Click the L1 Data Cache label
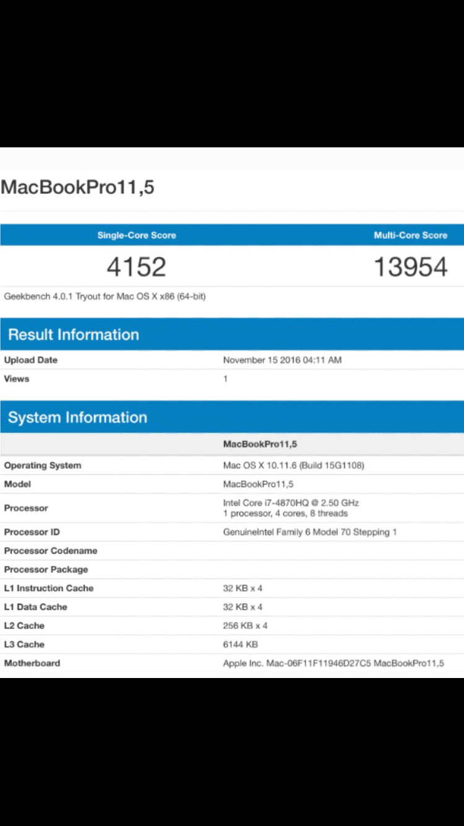The height and width of the screenshot is (826, 464). (36, 607)
